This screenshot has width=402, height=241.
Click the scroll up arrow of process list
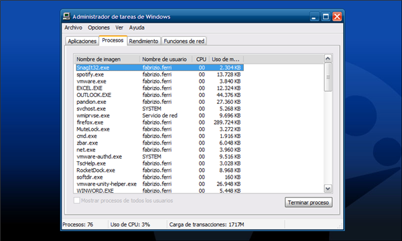(x=328, y=59)
